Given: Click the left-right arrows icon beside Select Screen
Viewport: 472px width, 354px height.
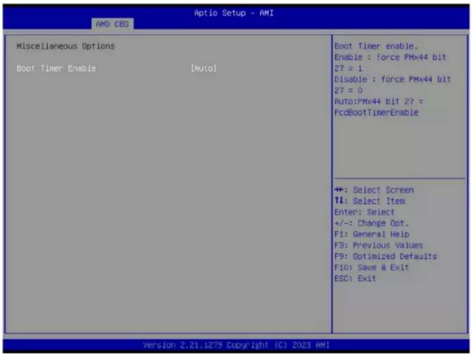Looking at the screenshot, I should tap(339, 190).
